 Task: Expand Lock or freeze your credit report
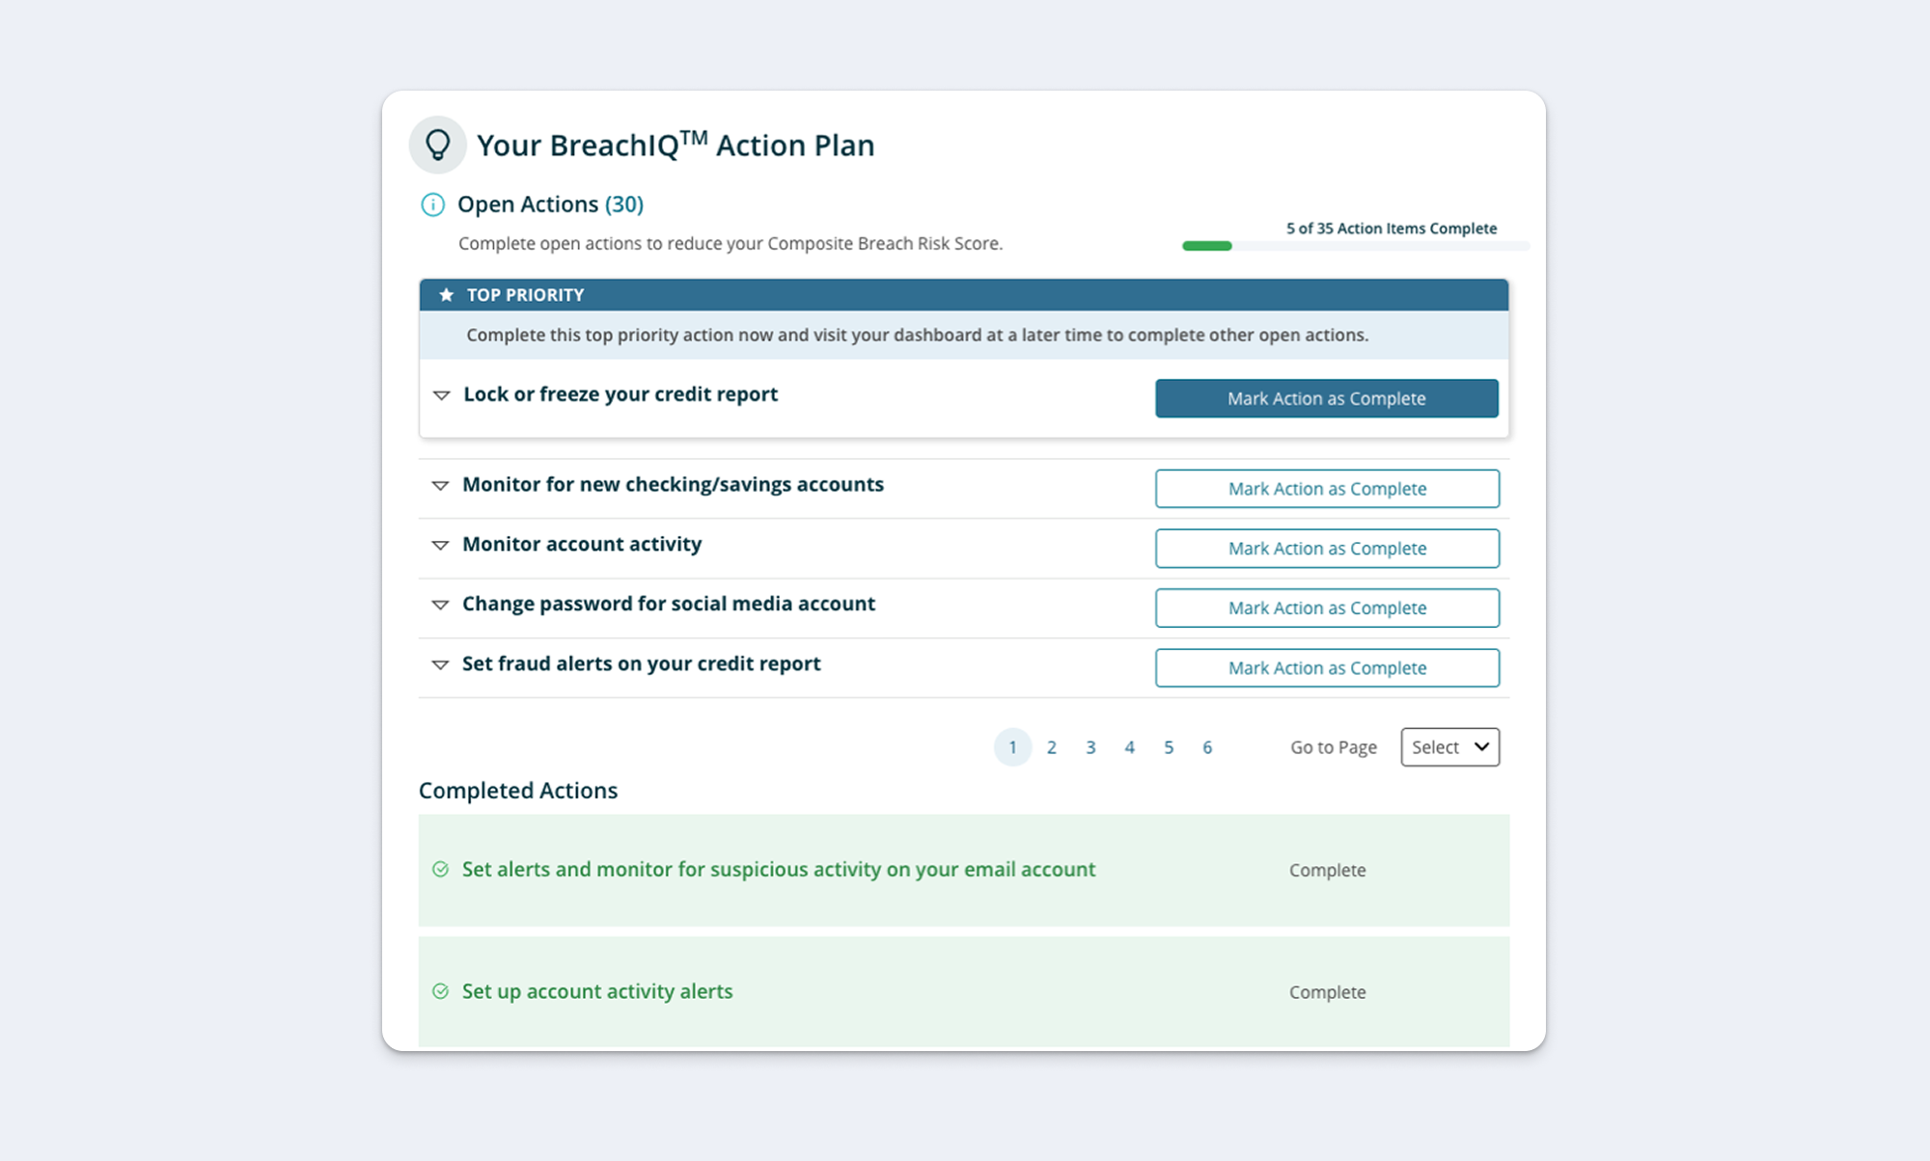[x=441, y=395]
